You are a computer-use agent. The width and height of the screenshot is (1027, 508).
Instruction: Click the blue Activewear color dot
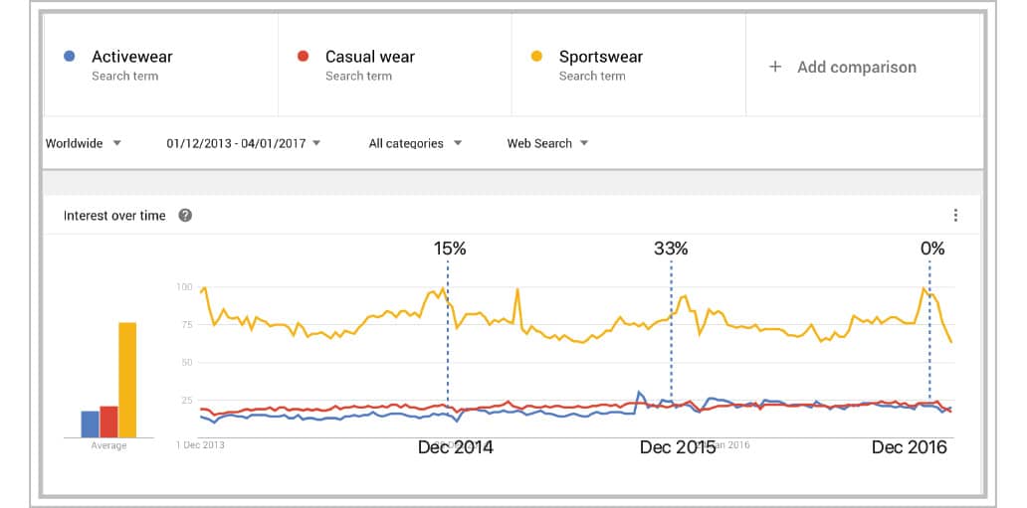70,57
